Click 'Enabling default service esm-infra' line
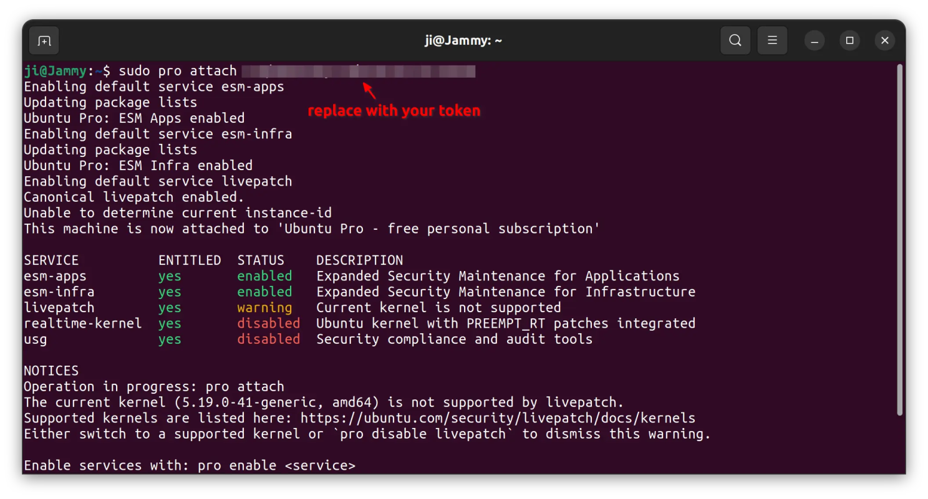The height and width of the screenshot is (499, 928). click(158, 134)
